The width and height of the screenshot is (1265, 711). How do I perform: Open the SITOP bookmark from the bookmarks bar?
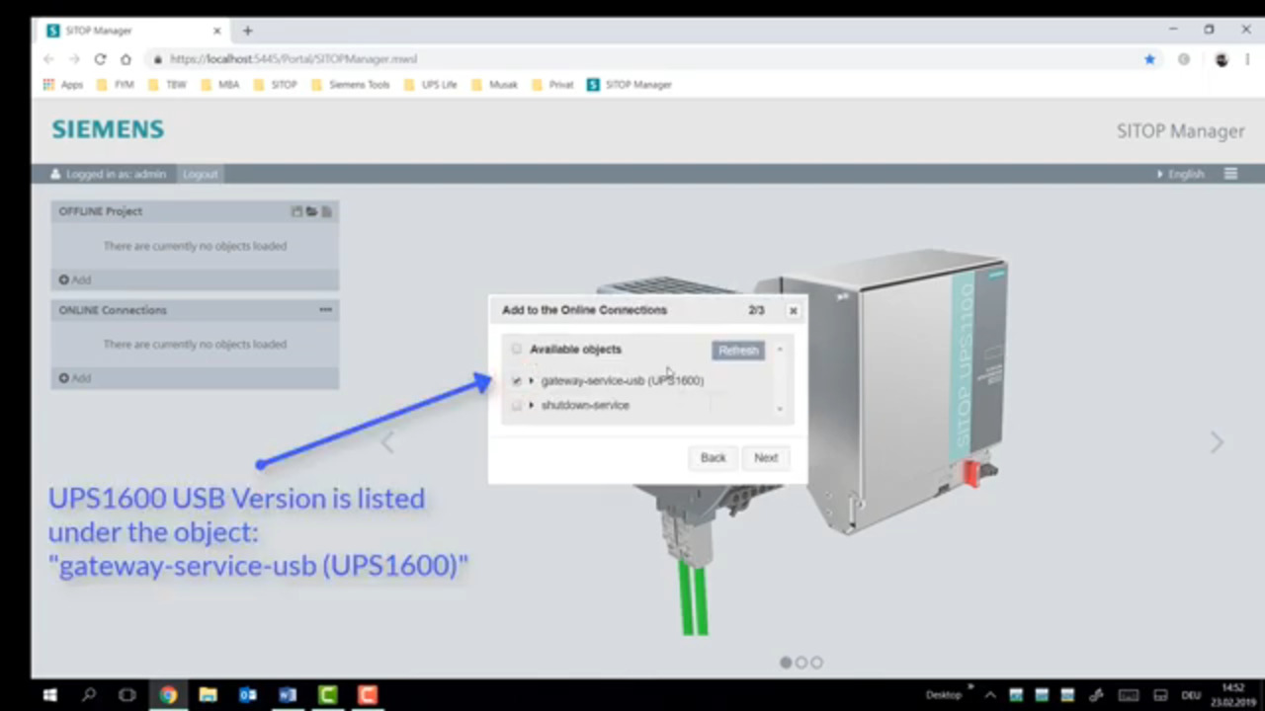pos(284,84)
